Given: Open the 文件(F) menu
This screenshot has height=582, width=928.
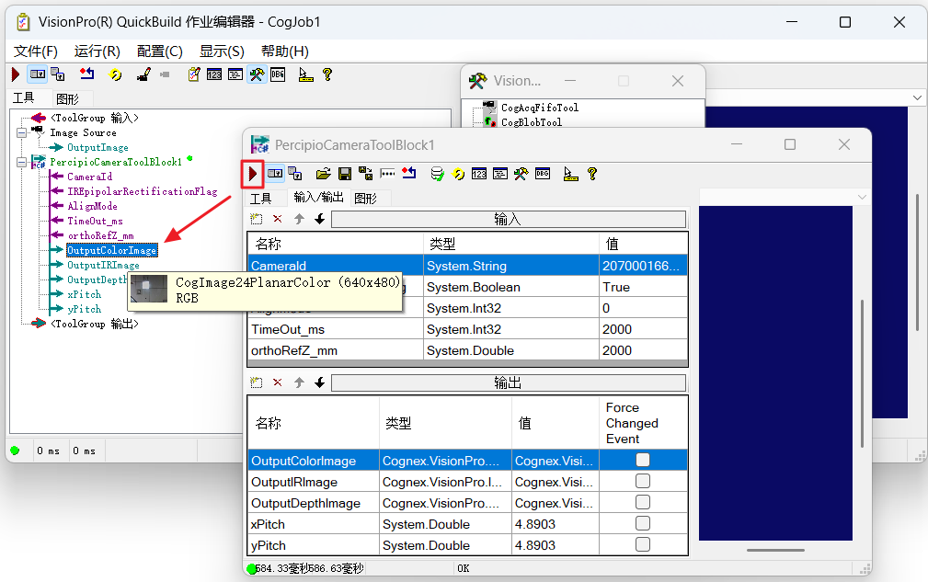Looking at the screenshot, I should pyautogui.click(x=36, y=51).
